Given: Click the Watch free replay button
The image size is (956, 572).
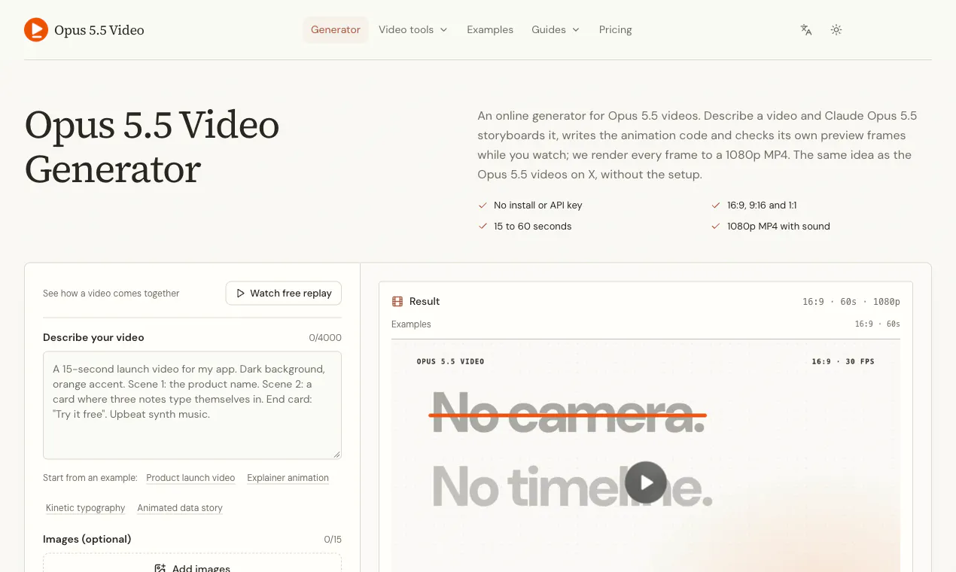Looking at the screenshot, I should pyautogui.click(x=284, y=294).
